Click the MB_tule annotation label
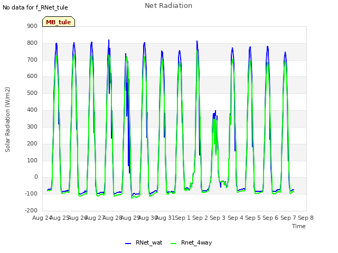Viewport: 338px width, 253px height. pyautogui.click(x=59, y=22)
